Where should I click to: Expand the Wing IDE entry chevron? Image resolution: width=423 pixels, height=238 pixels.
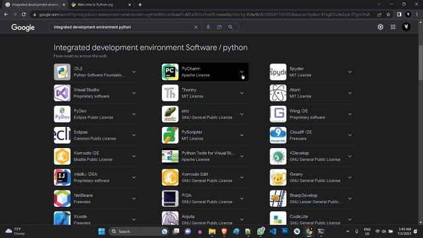(x=350, y=114)
